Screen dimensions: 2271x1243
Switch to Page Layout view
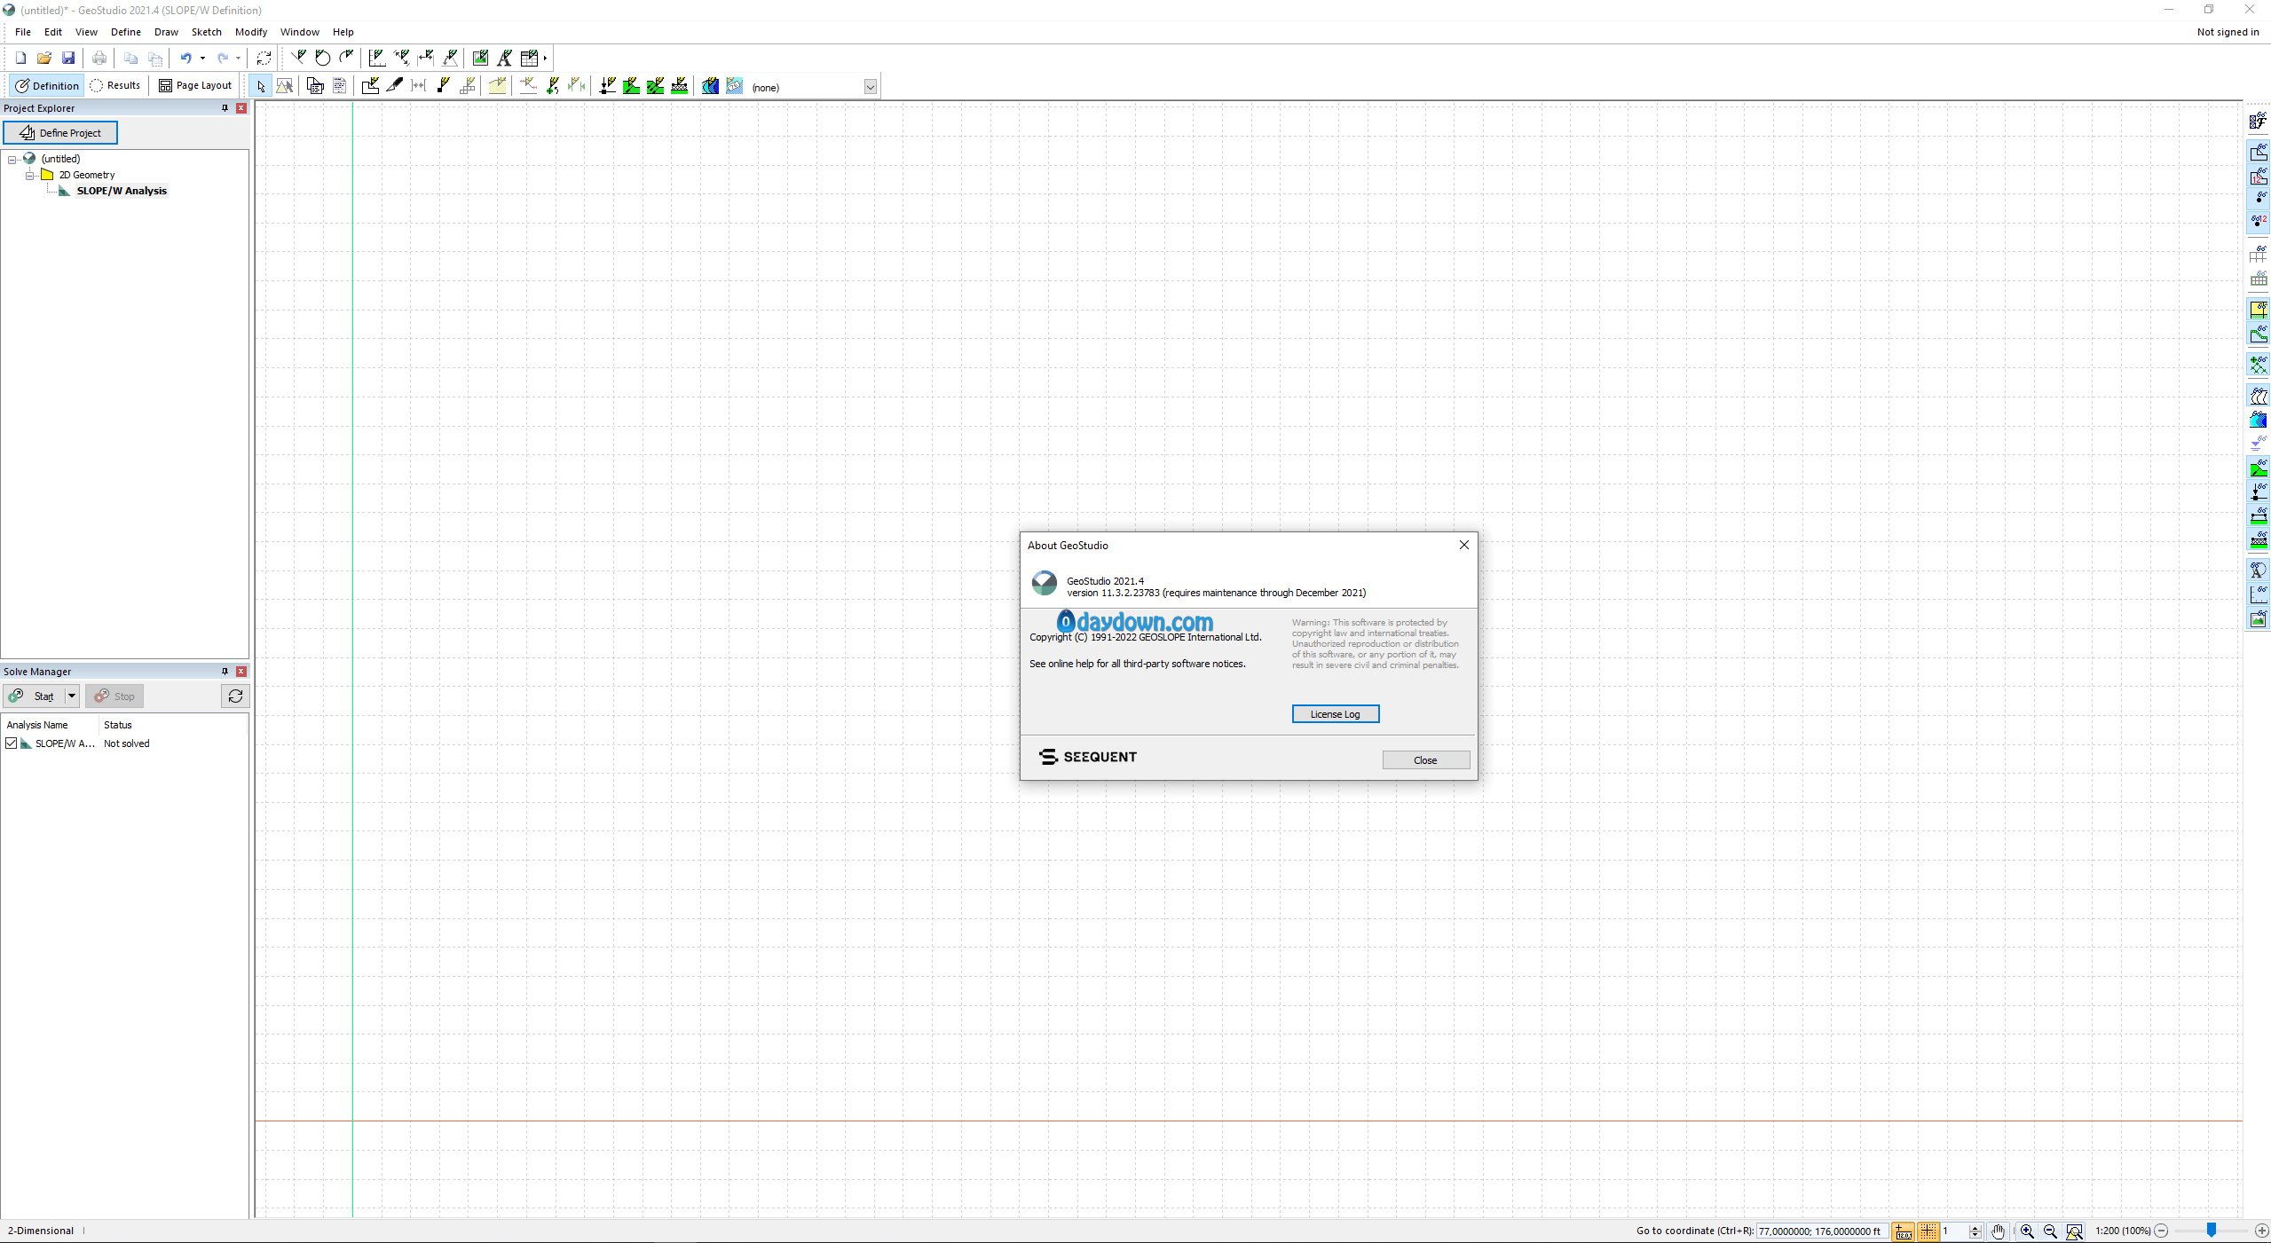coord(195,85)
